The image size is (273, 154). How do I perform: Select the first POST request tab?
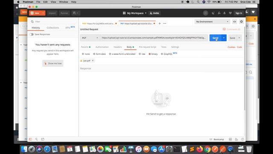(x=99, y=24)
